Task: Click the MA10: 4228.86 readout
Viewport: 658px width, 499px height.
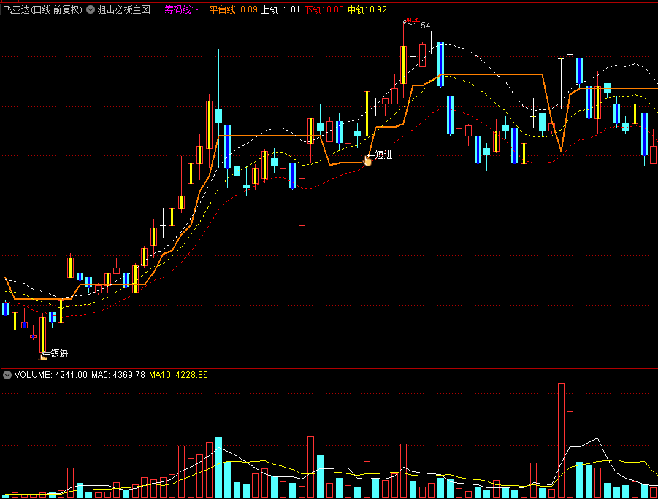Action: point(178,375)
